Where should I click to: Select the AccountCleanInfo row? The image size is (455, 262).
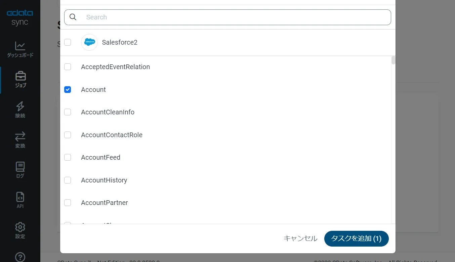108,112
